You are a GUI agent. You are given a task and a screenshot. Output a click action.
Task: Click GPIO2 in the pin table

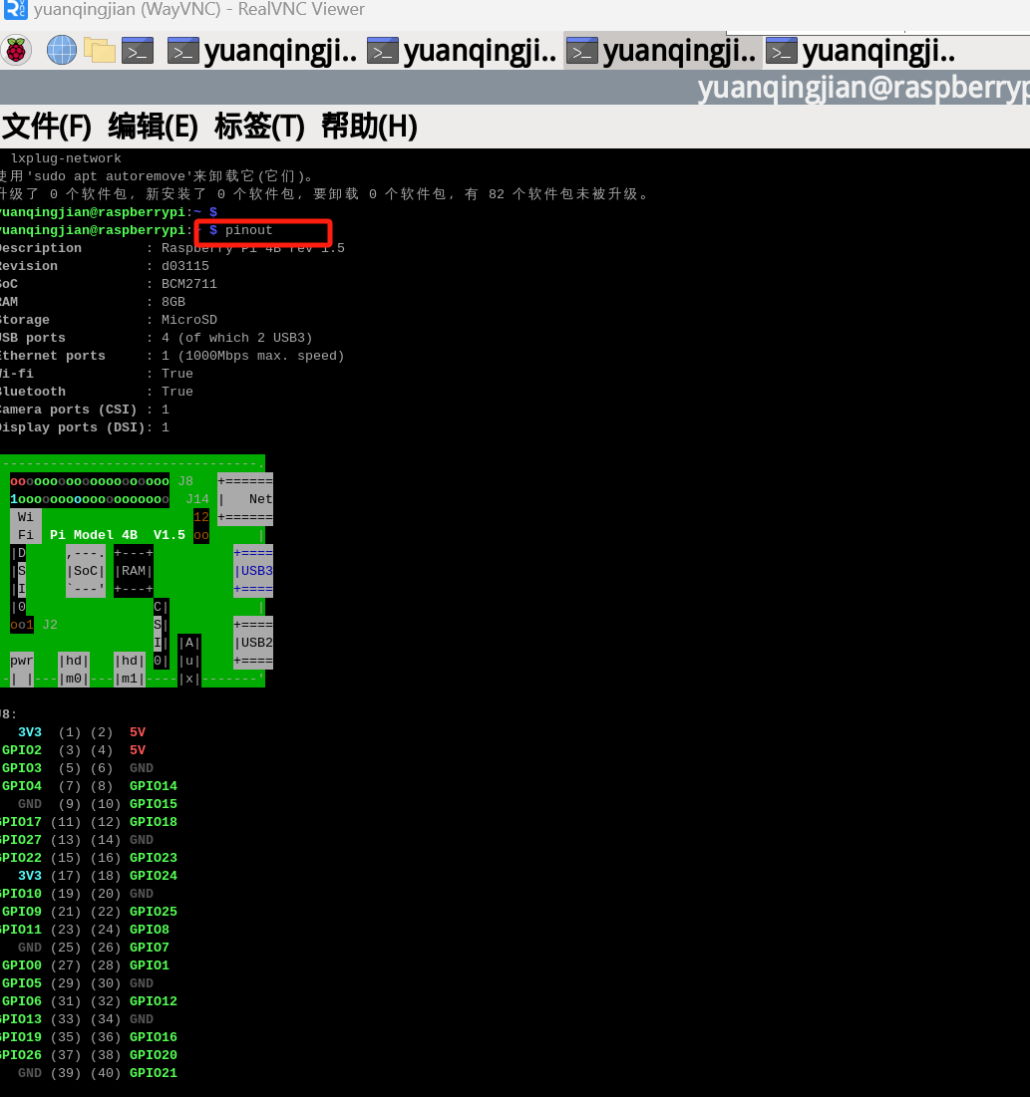tap(22, 750)
